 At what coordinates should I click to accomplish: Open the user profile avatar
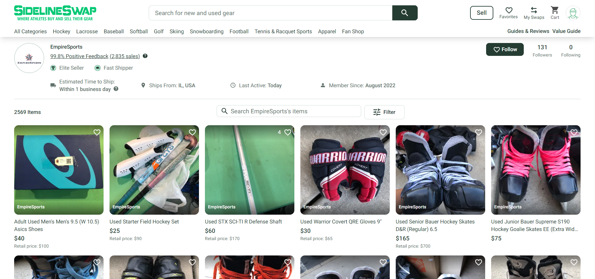(x=573, y=13)
